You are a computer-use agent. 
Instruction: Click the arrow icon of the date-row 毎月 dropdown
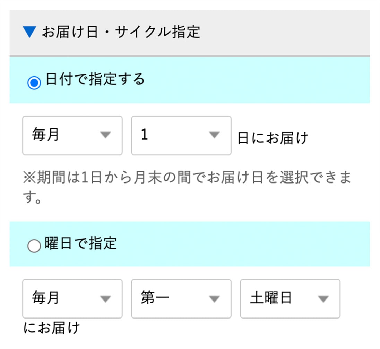105,135
